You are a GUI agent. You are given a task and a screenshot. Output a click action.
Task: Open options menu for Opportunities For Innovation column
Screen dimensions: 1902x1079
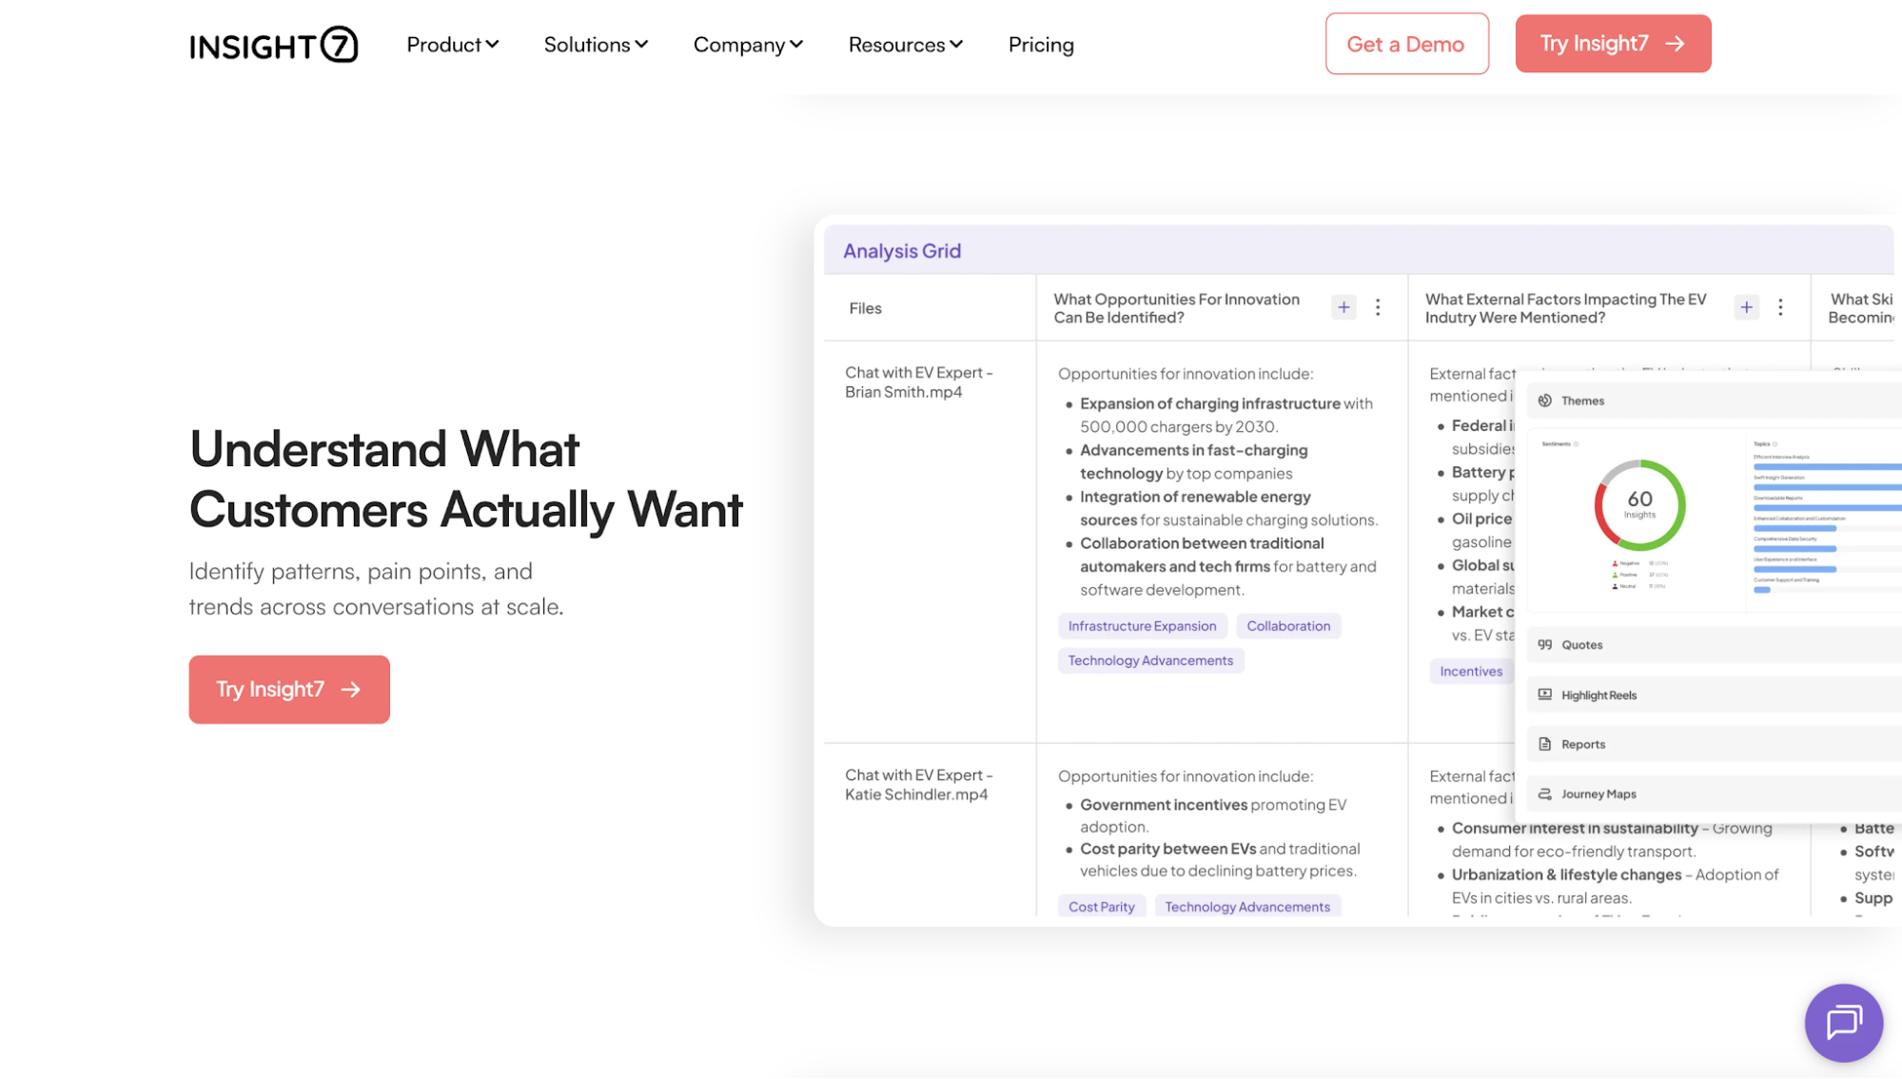pyautogui.click(x=1378, y=307)
